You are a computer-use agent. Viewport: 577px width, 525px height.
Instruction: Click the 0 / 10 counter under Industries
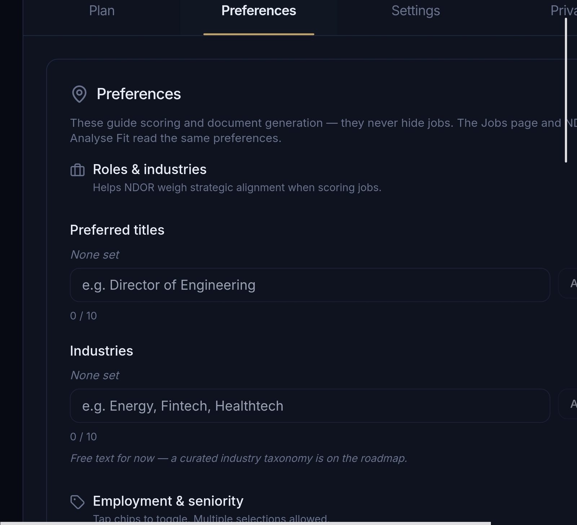pyautogui.click(x=83, y=436)
